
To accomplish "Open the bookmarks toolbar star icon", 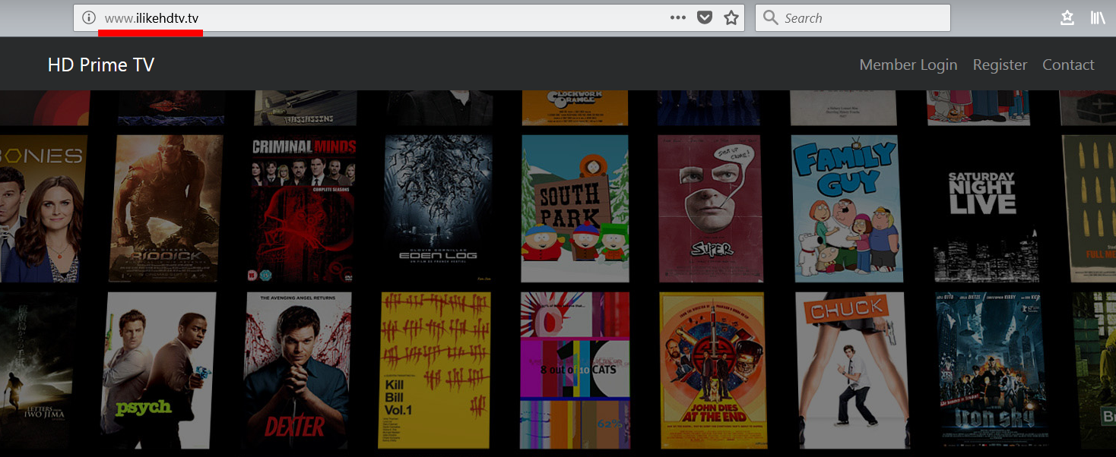I will click(x=1067, y=18).
